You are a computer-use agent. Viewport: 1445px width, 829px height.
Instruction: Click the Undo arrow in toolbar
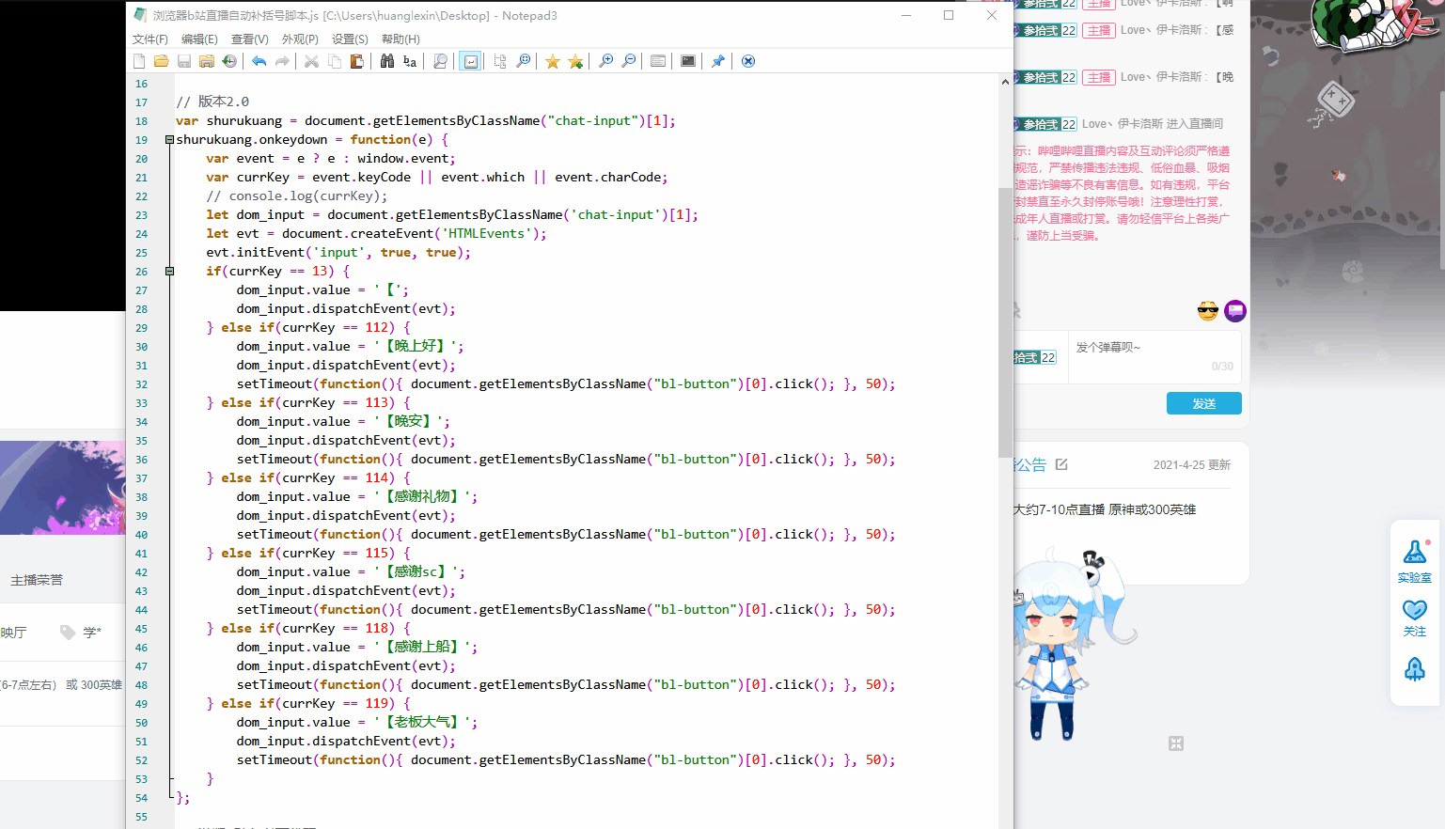click(x=259, y=61)
